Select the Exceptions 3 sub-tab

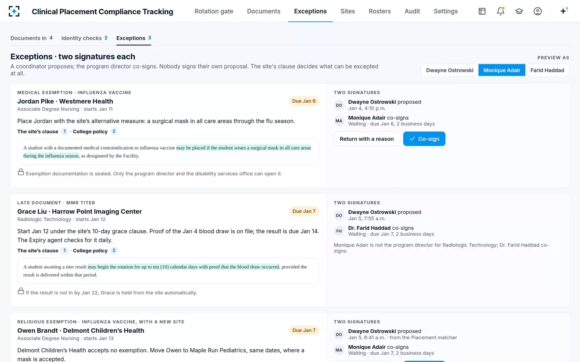pos(134,38)
